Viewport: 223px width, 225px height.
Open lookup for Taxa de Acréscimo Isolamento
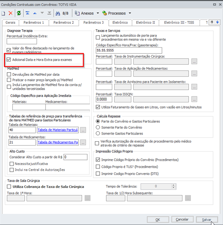194,87
